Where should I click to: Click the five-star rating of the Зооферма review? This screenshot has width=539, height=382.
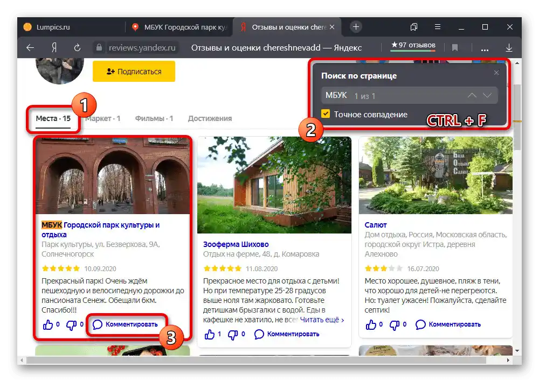click(223, 268)
